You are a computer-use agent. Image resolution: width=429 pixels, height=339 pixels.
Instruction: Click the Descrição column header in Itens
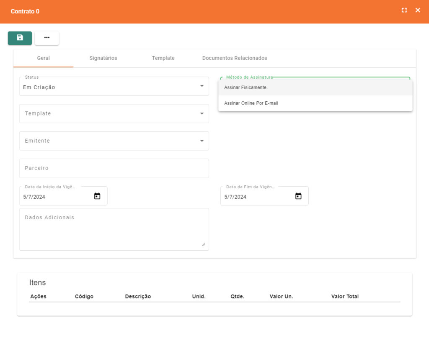(138, 296)
